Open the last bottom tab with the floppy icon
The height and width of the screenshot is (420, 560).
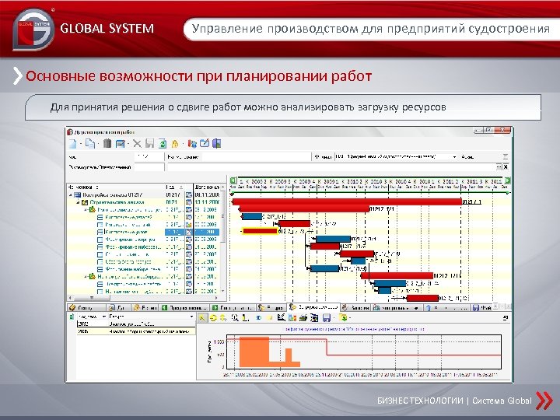tap(481, 307)
